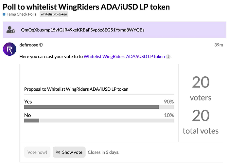The height and width of the screenshot is (167, 229).
Task: Follow the Whitelist WingRiders ADA/iUSD LP token link
Action: tap(124, 57)
